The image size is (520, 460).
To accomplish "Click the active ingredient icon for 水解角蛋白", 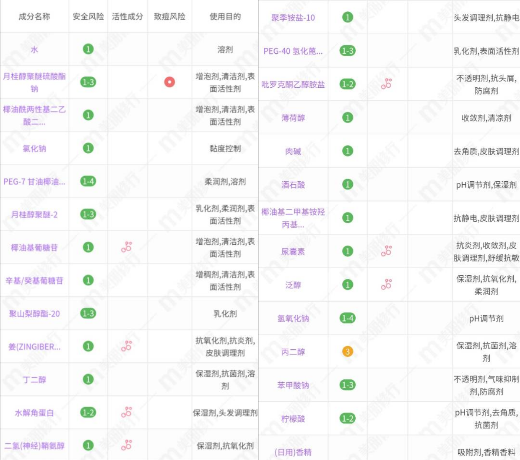I will click(x=127, y=412).
